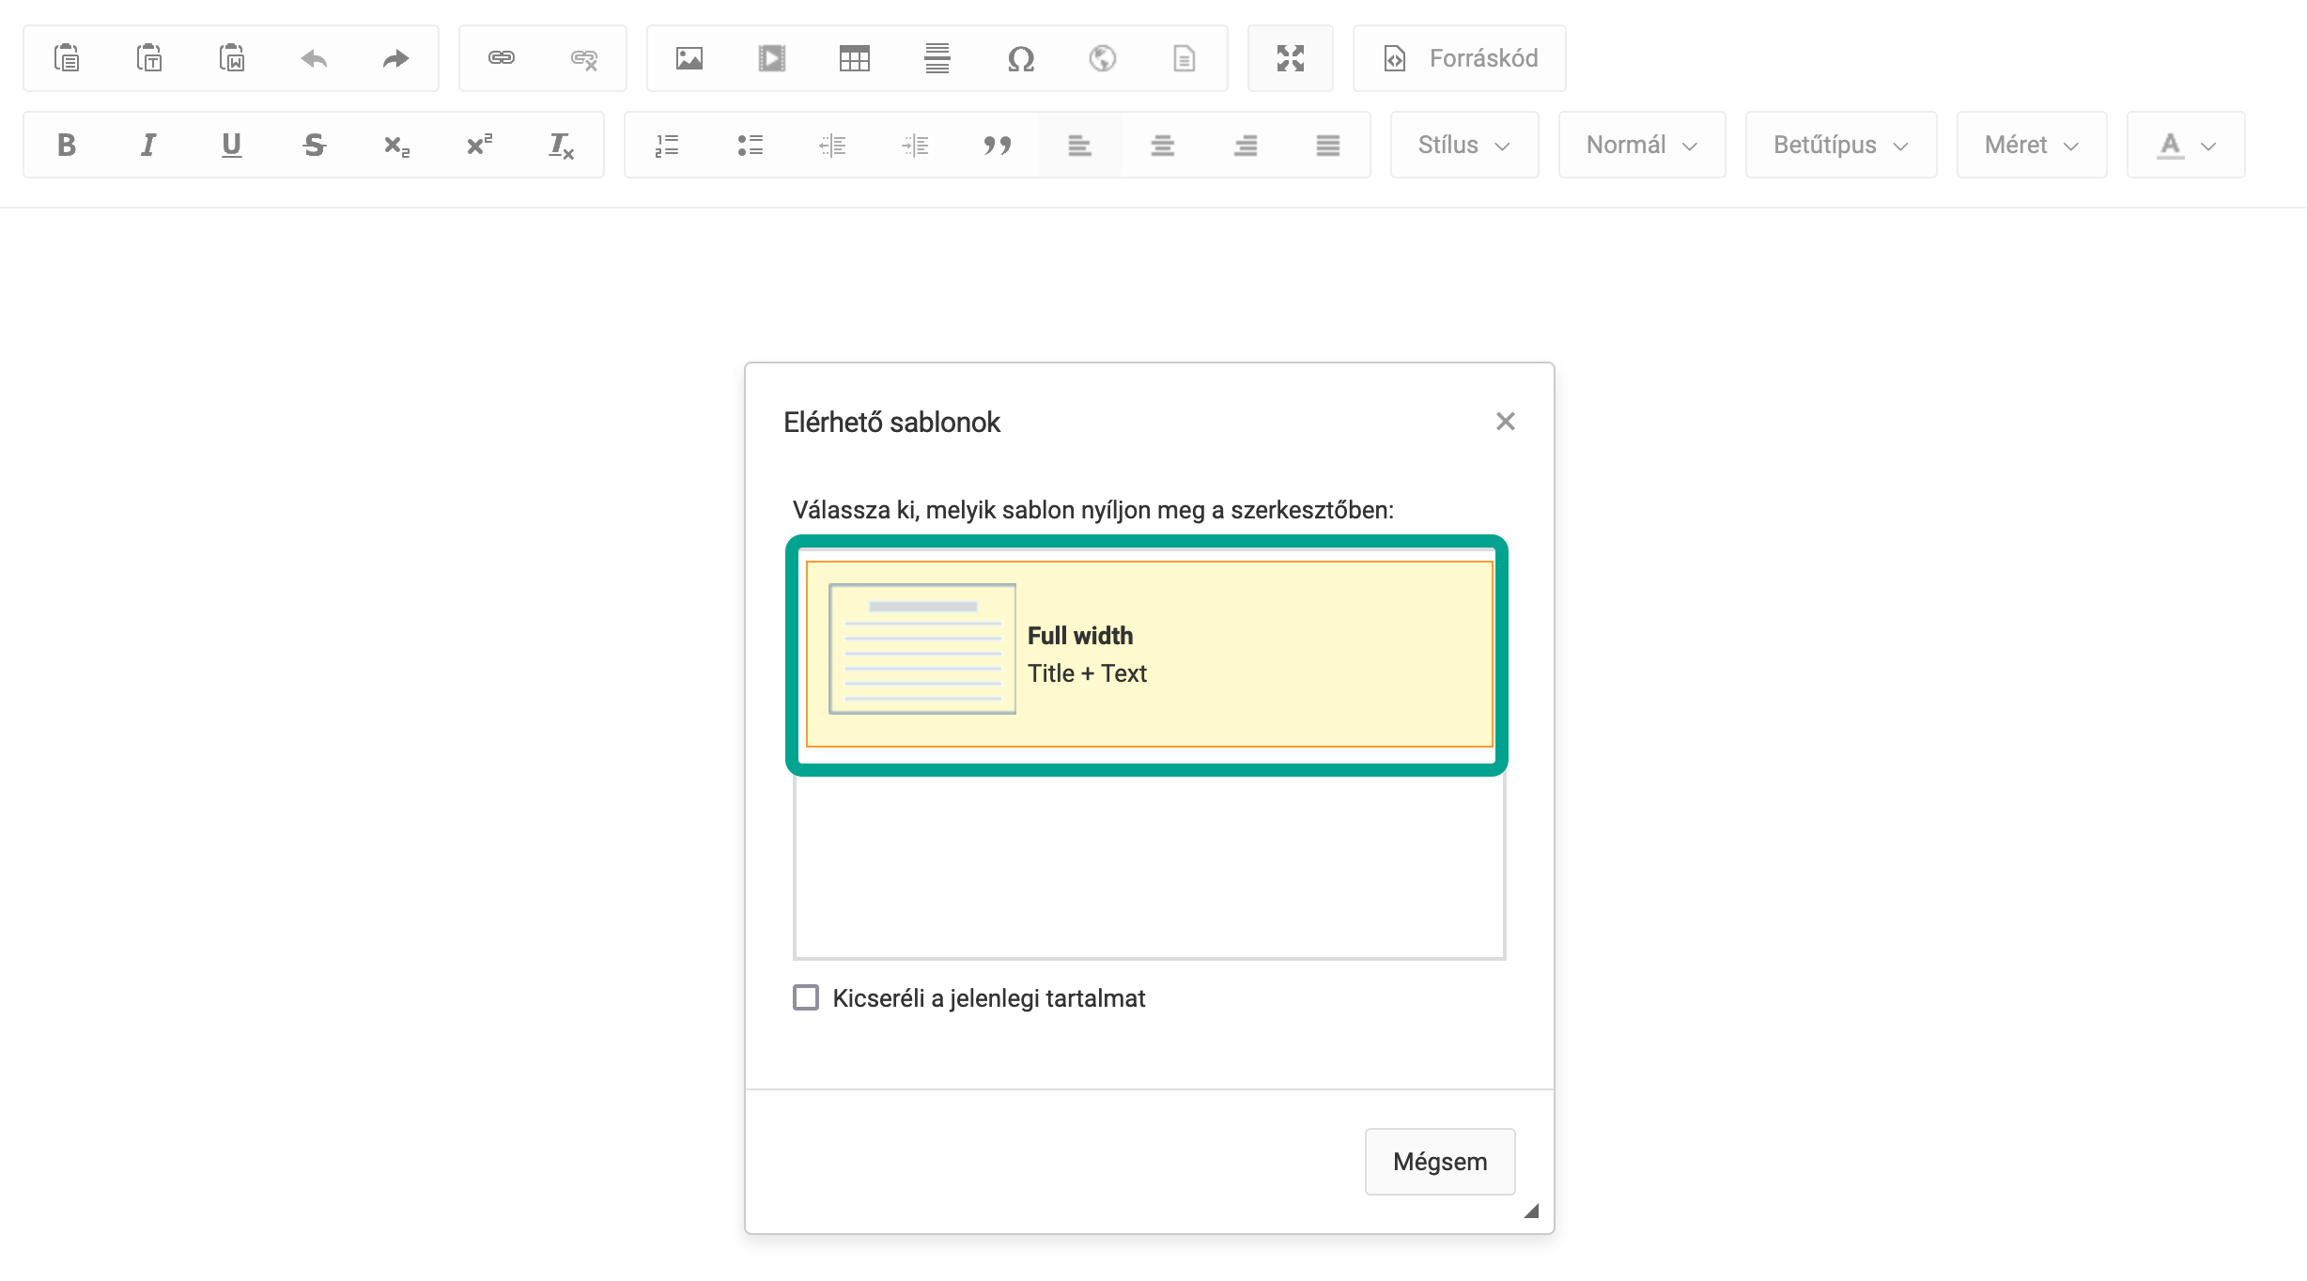Remove formatting from selection

[562, 145]
